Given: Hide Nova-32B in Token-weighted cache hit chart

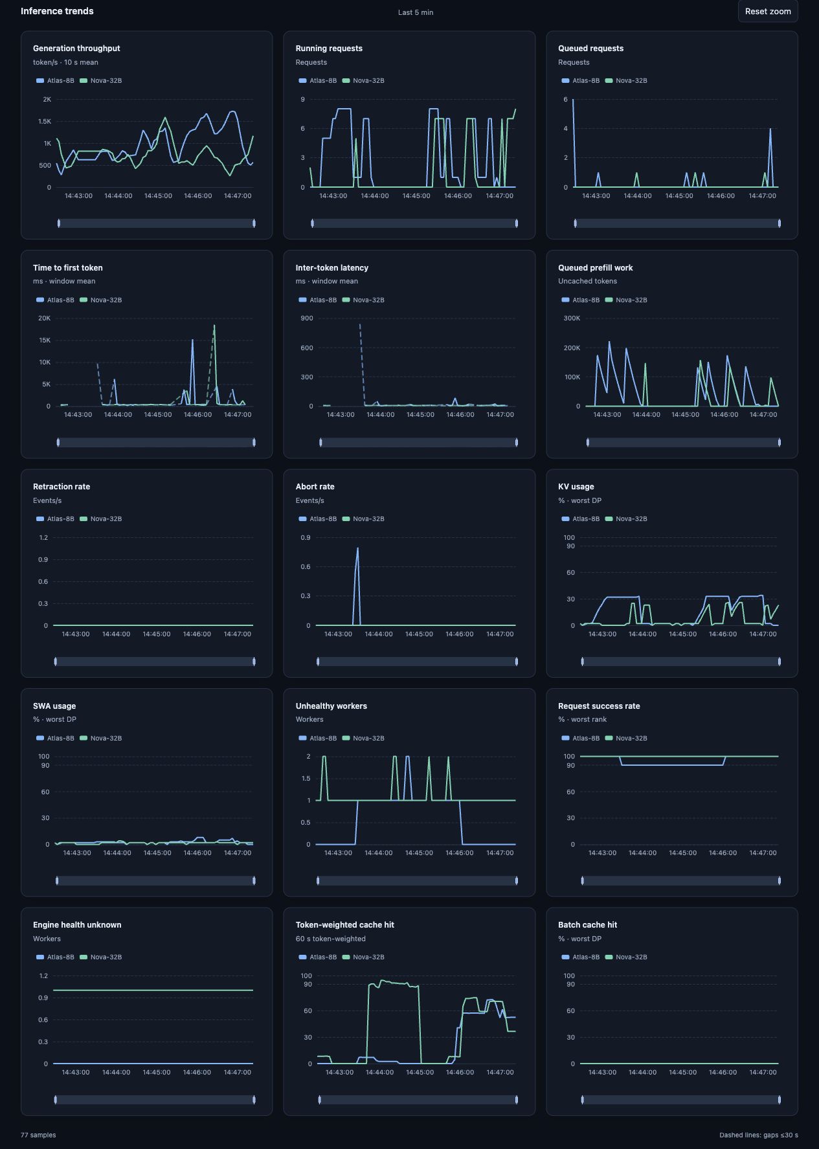Looking at the screenshot, I should point(363,957).
